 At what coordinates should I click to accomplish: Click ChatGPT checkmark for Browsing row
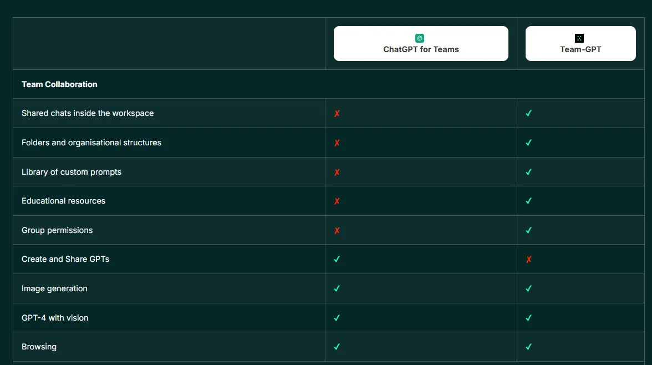pos(337,347)
